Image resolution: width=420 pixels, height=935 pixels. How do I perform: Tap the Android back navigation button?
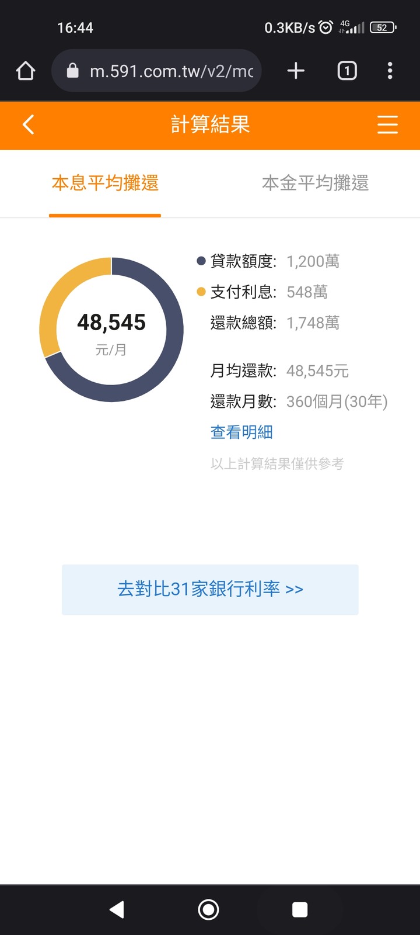[x=117, y=909]
